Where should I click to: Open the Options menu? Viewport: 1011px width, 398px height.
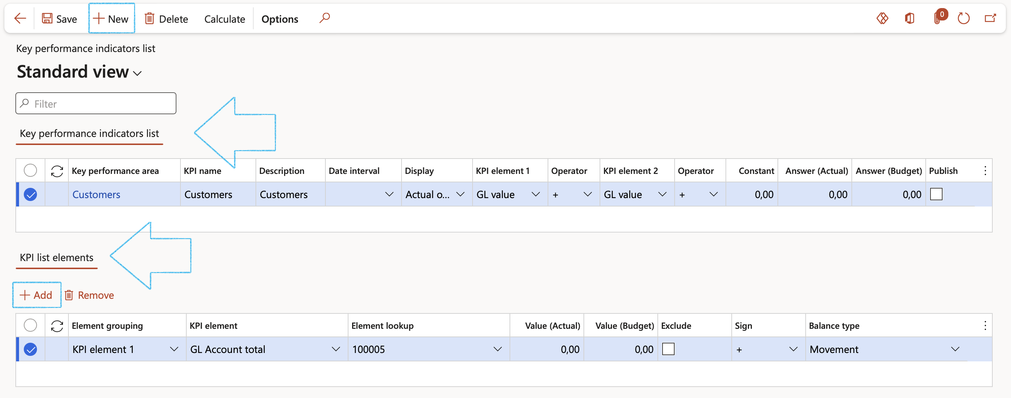click(279, 19)
